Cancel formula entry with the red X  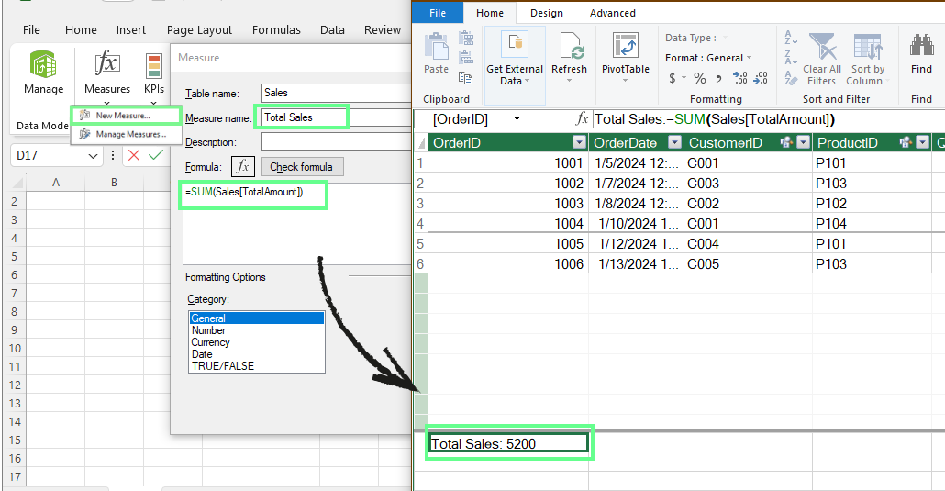click(x=134, y=156)
